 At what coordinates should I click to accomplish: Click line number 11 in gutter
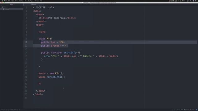tap(26, 42)
